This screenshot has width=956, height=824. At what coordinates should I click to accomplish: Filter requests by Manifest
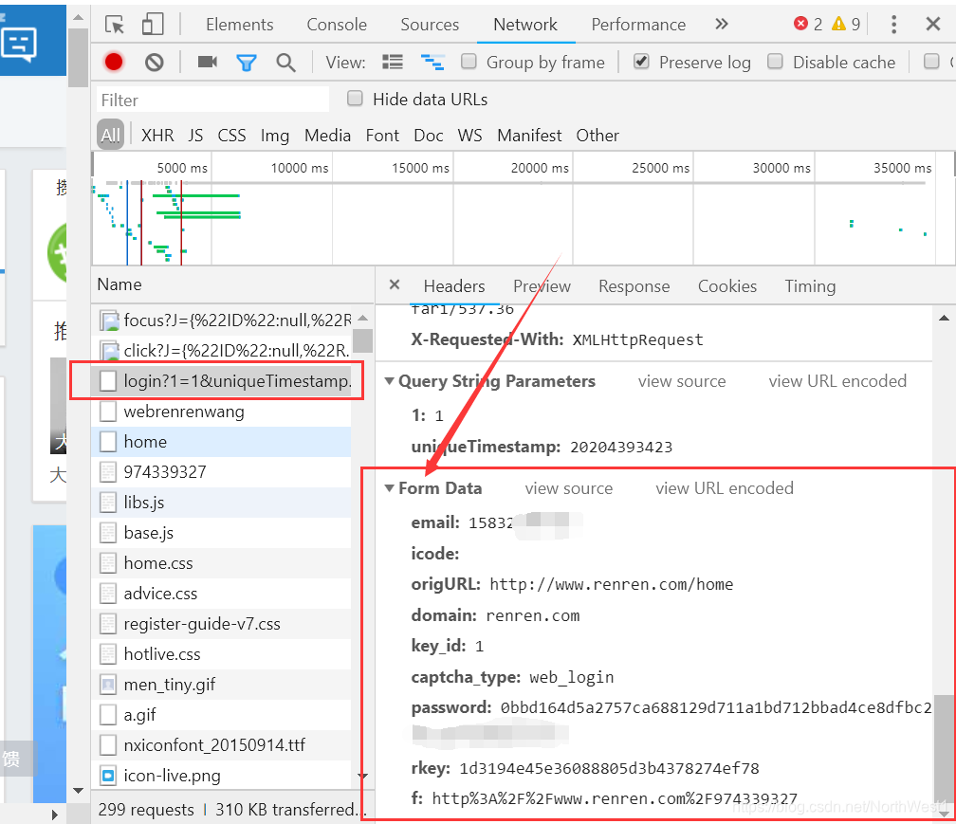tap(529, 135)
